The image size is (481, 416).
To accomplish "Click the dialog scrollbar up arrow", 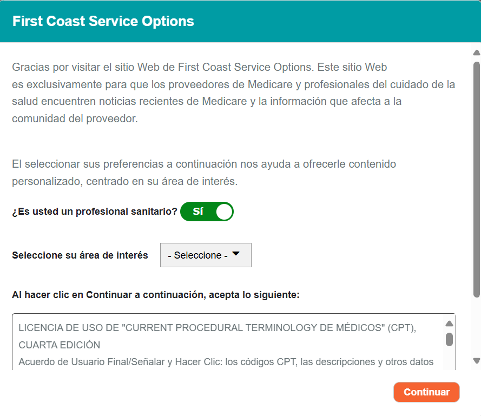I will 476,53.
